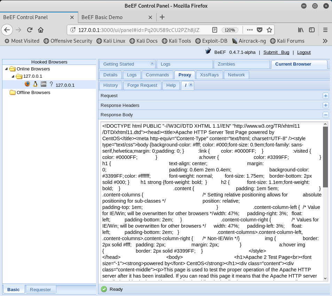Viewport: 332px width, 296px height.
Task: Click the VM icon of hooked browser
Action: [x=44, y=84]
